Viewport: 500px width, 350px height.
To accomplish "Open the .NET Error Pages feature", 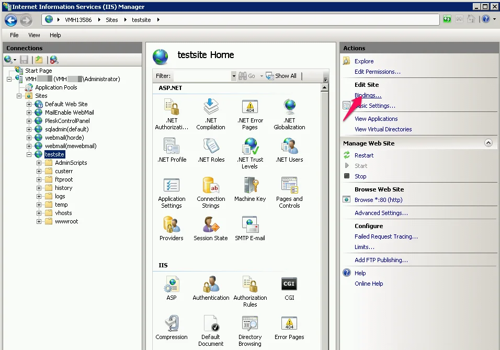I will 250,114.
